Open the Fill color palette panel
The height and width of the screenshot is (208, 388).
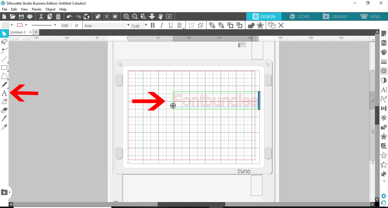coord(384,52)
